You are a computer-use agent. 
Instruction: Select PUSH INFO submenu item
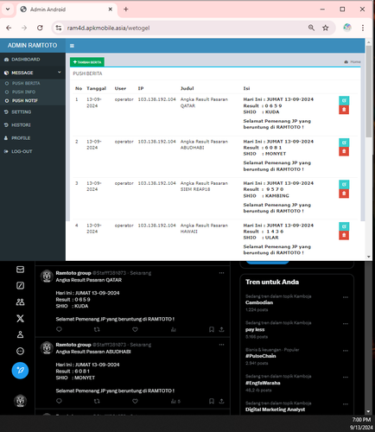pos(23,92)
